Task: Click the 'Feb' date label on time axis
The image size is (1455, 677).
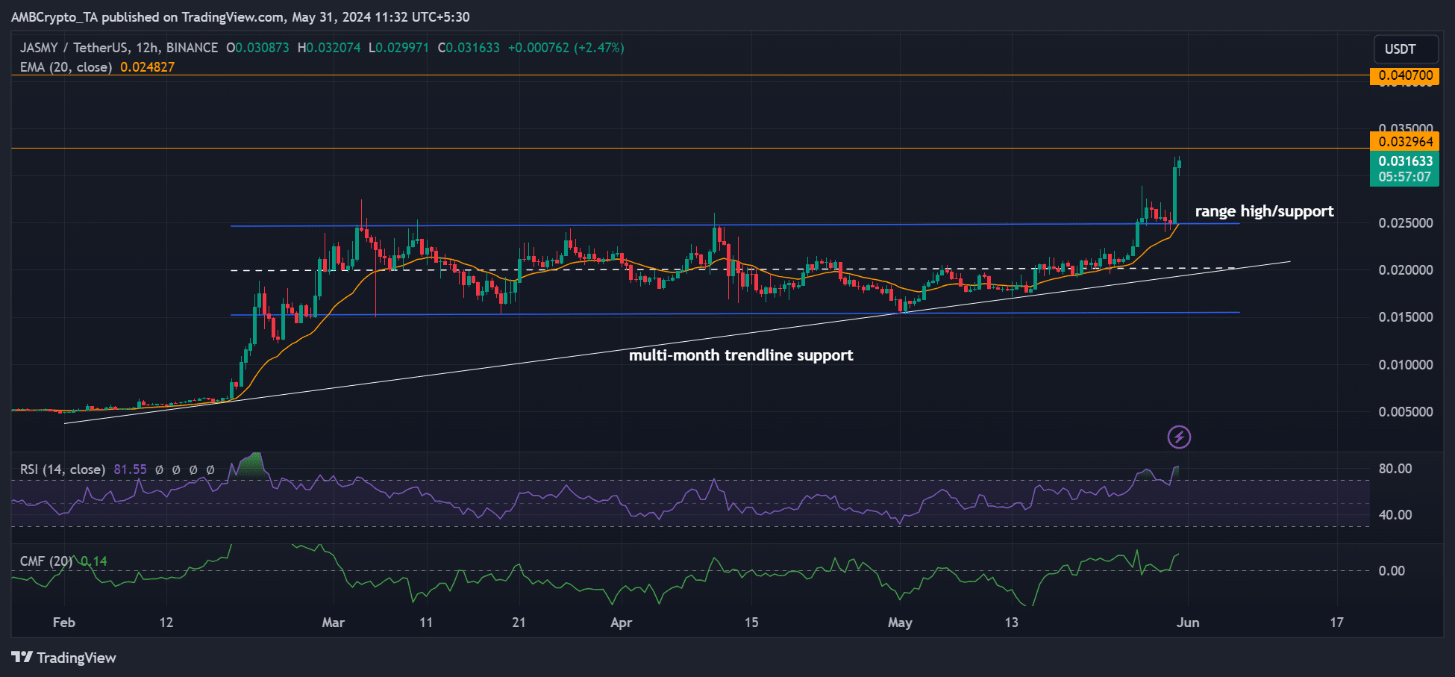Action: point(64,623)
